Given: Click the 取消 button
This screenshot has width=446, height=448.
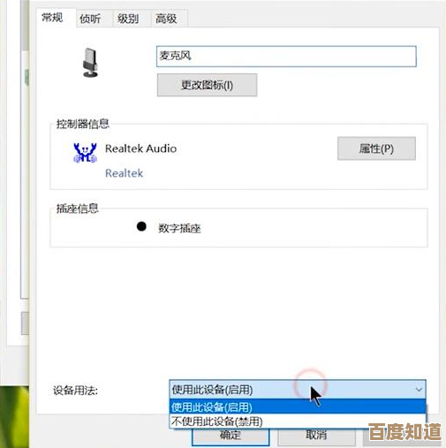Looking at the screenshot, I should click(x=316, y=437).
